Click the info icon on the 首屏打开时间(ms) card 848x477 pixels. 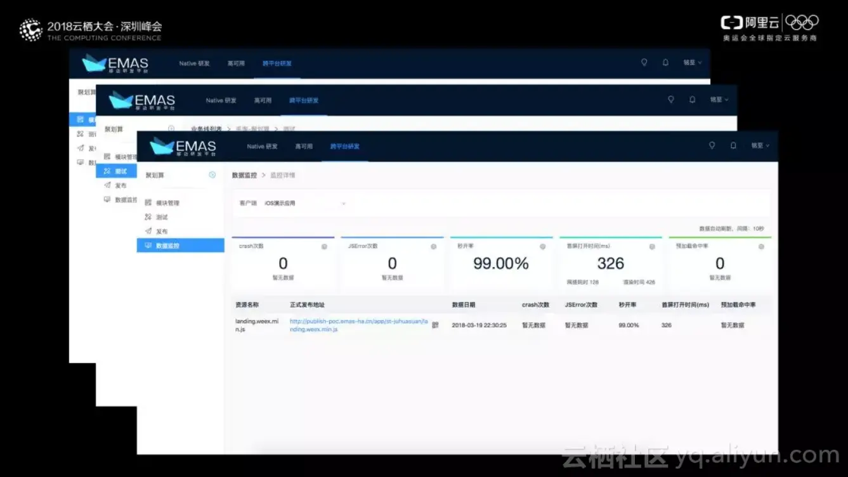tap(652, 246)
